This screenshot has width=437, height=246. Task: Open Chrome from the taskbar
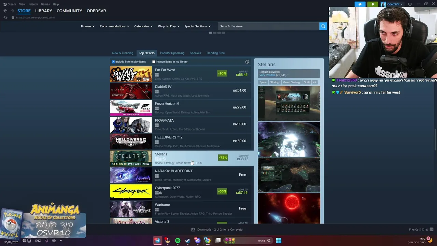207,241
